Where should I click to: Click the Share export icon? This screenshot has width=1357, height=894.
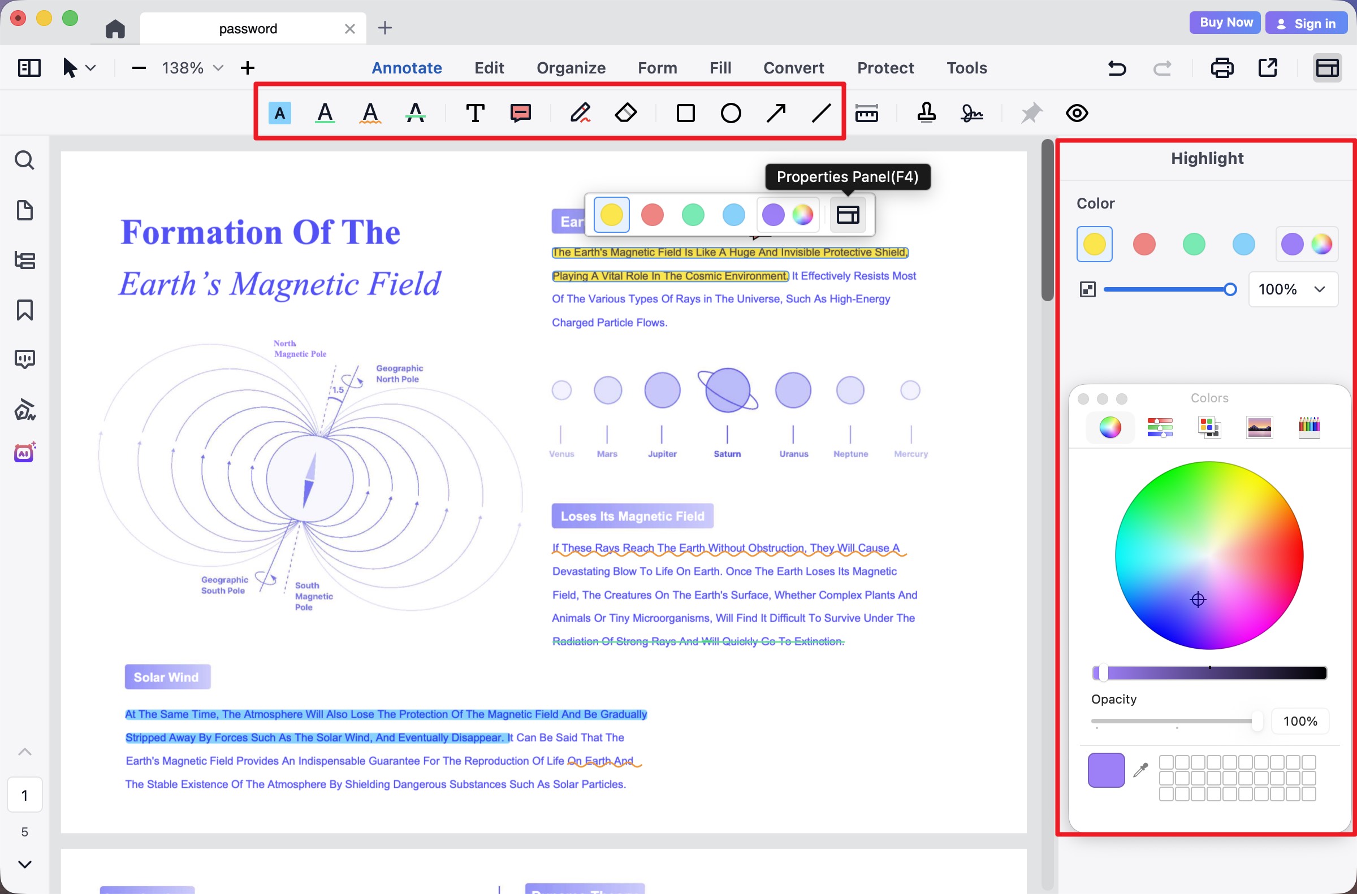[1268, 68]
